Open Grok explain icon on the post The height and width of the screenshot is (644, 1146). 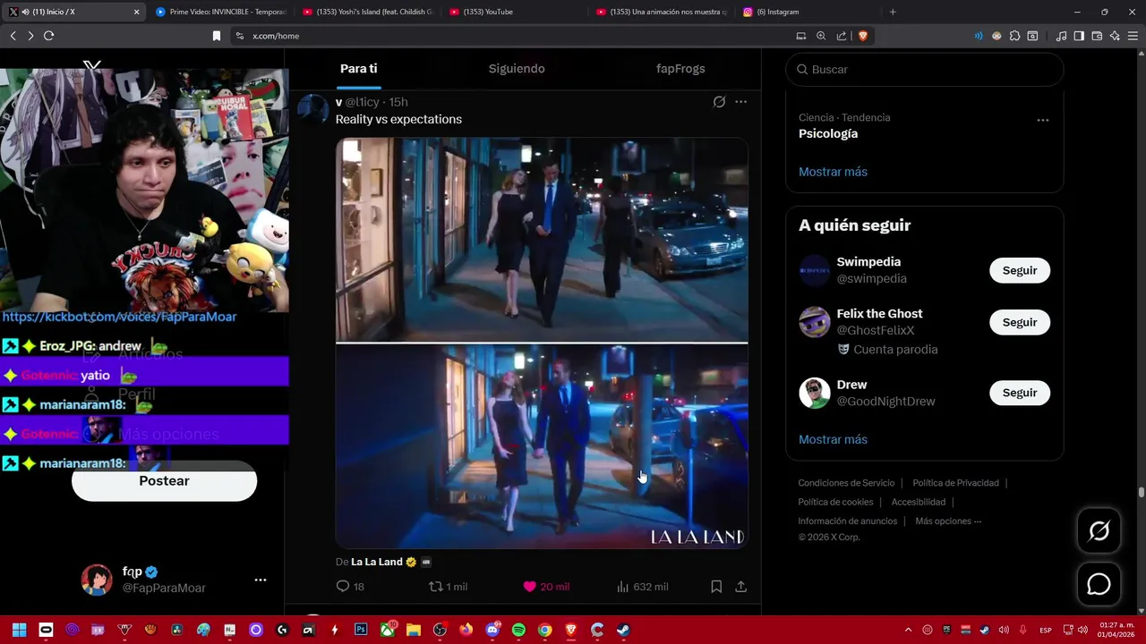click(719, 102)
